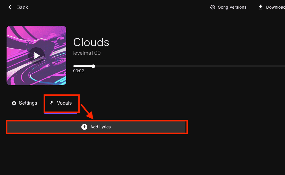Click the white played portion of progress bar

click(x=83, y=66)
